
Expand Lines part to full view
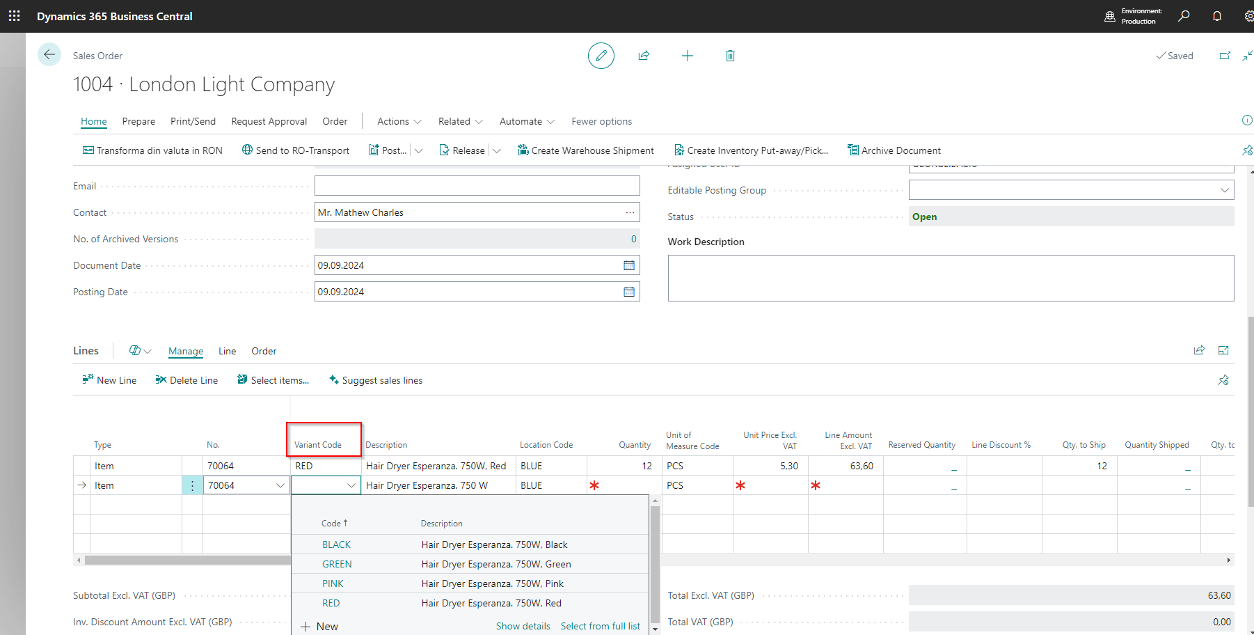click(1223, 350)
